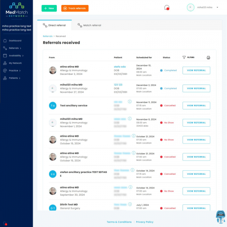Click the Availability calendar icon
The image size is (227, 227).
point(5,55)
